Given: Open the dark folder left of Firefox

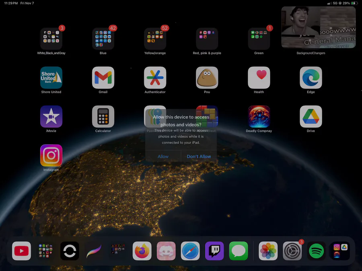Looking at the screenshot, I should pos(118,251).
